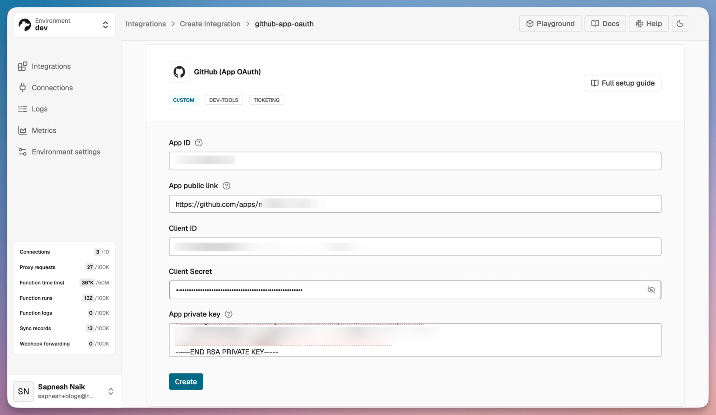Open the Docs

[605, 24]
